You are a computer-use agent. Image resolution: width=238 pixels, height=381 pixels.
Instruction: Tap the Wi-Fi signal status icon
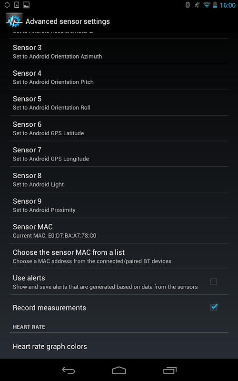(207, 5)
